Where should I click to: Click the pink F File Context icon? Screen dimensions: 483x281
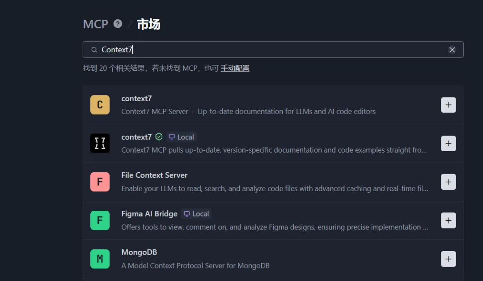pos(100,182)
